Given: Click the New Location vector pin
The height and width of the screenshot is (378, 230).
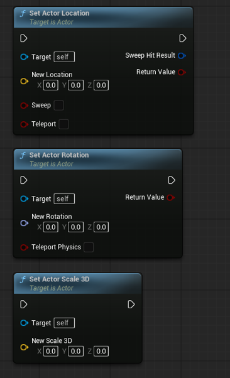Looking at the screenshot, I should pyautogui.click(x=25, y=81).
